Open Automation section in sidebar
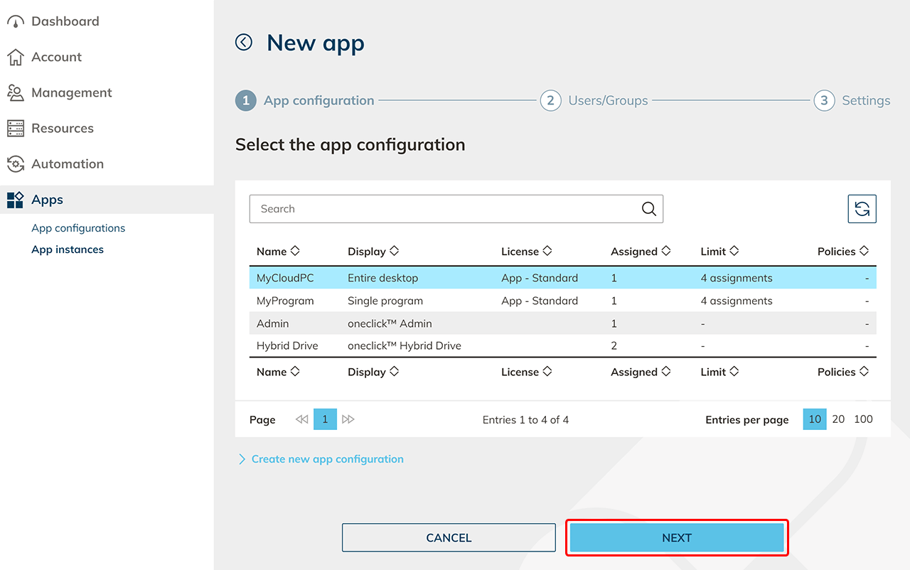Image resolution: width=910 pixels, height=570 pixels. pos(68,163)
